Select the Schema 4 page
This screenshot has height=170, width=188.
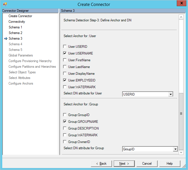click(x=15, y=44)
